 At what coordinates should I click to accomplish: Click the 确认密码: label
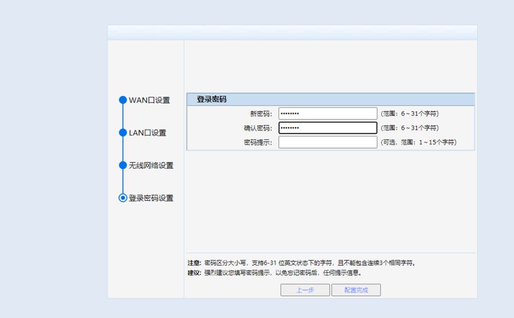click(258, 128)
